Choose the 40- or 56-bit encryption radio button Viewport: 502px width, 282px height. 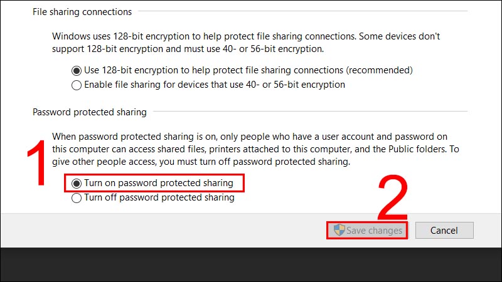[x=77, y=85]
